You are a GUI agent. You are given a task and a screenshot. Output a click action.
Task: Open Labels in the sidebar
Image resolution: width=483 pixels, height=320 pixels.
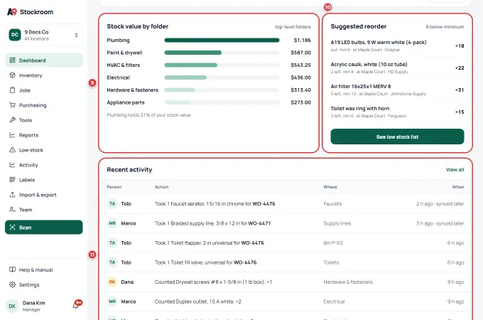tap(44, 180)
